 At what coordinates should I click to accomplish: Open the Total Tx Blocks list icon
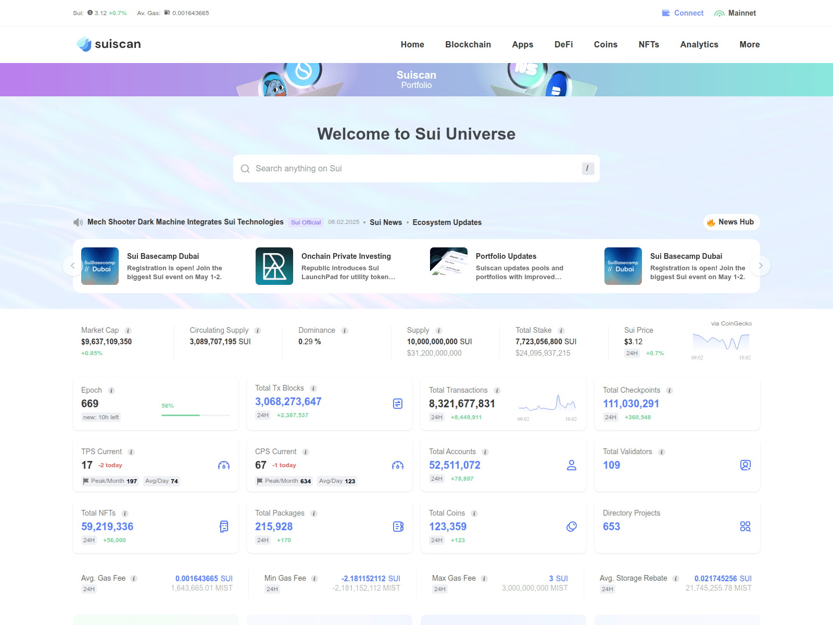(398, 404)
